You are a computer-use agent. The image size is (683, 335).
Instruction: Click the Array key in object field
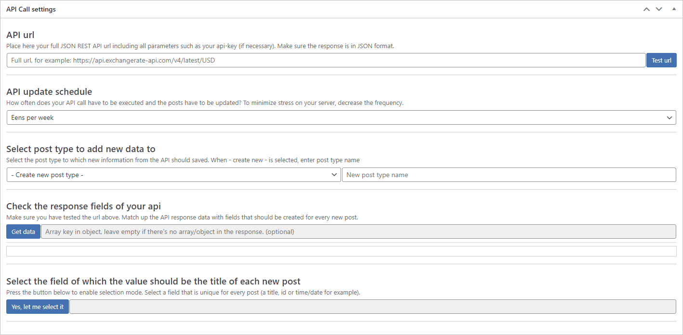pyautogui.click(x=358, y=232)
